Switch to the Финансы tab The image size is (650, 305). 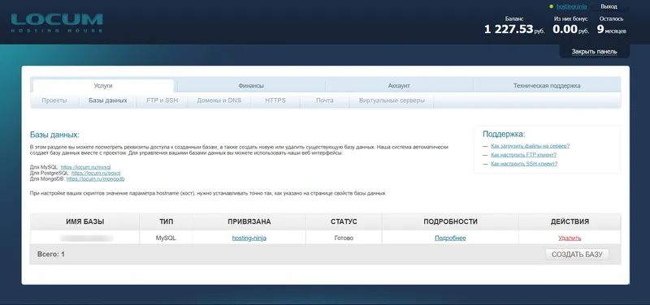[251, 86]
